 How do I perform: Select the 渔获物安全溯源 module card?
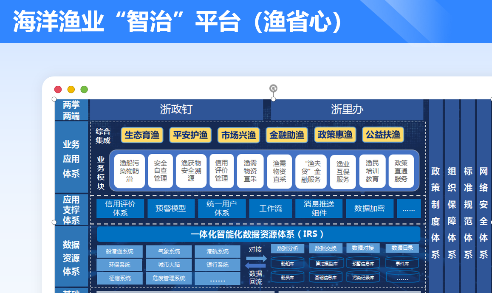coord(191,171)
